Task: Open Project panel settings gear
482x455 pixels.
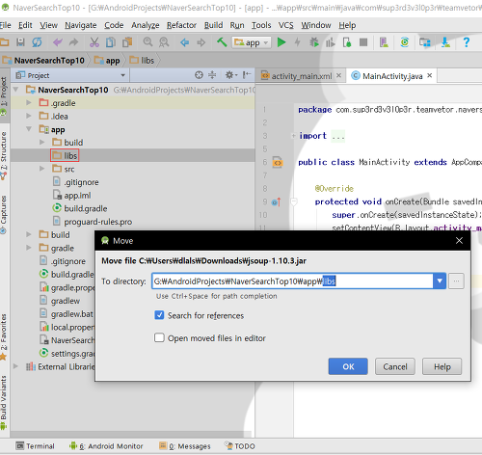Action: pyautogui.click(x=230, y=75)
